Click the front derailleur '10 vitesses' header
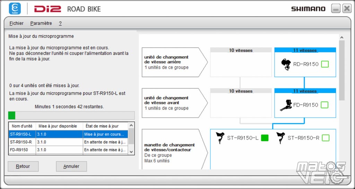355x189 pixels. click(241, 91)
